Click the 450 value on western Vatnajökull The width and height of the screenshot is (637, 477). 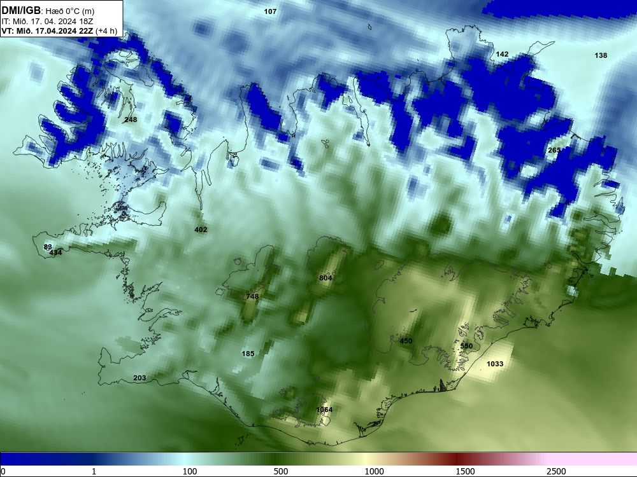click(x=406, y=341)
